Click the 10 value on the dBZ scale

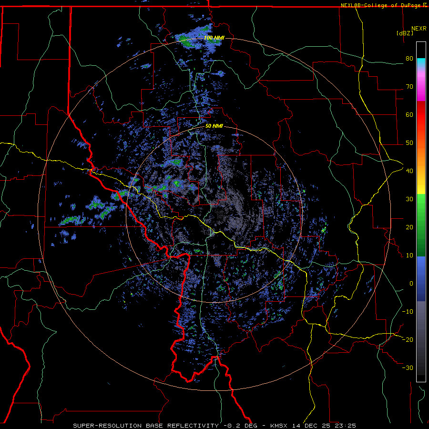coord(409,255)
